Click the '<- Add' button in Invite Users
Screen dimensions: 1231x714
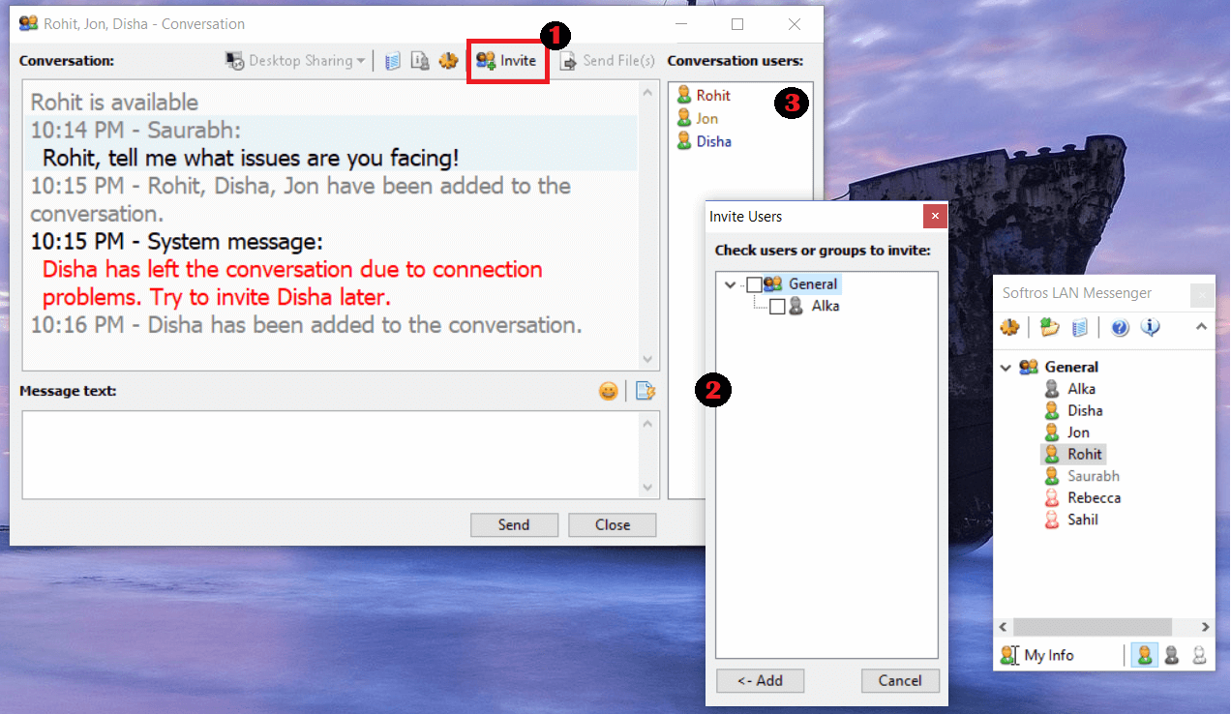[x=761, y=681]
